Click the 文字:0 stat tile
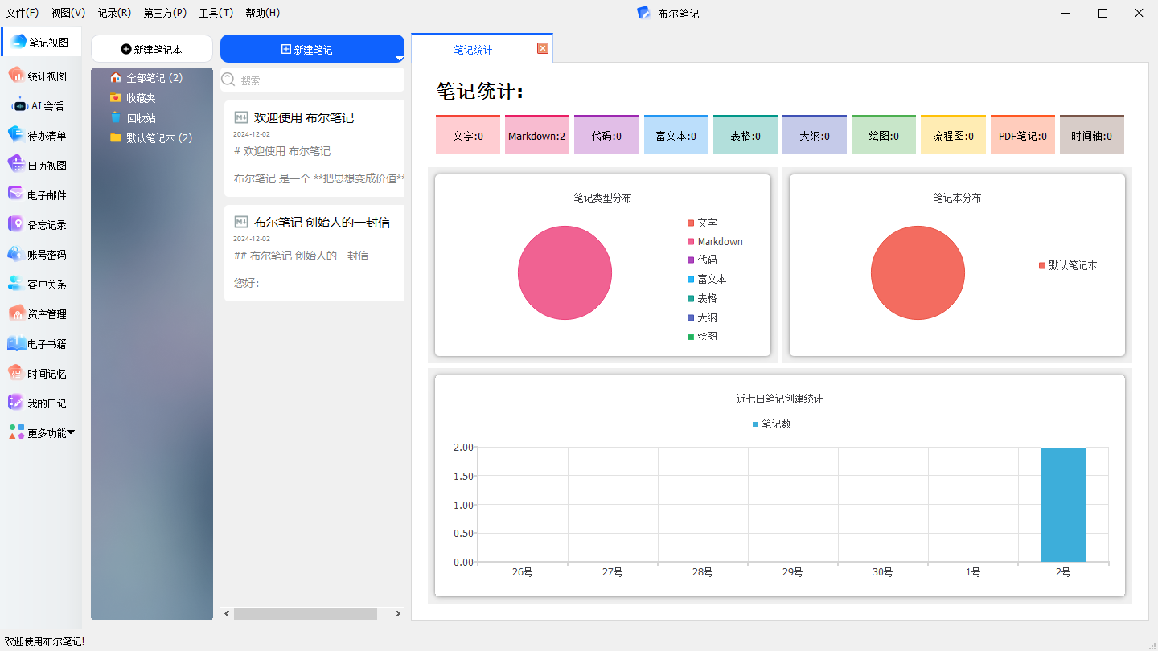Screen dimensions: 1158x651 pos(468,135)
